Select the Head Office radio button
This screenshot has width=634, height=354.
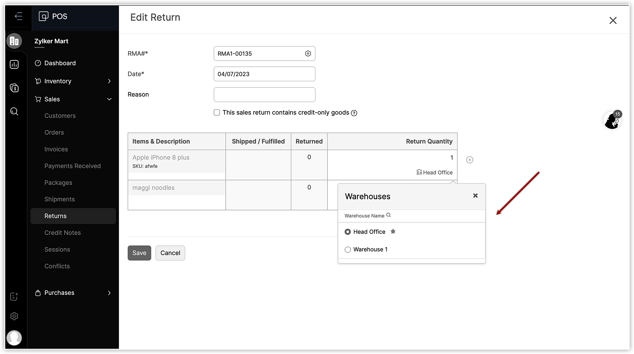pos(348,232)
